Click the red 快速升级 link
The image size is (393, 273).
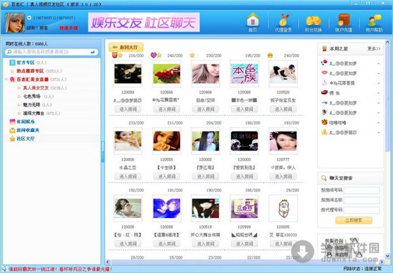69,27
